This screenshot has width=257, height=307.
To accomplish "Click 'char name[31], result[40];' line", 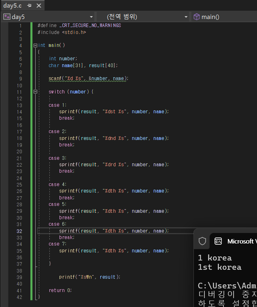I will [x=83, y=66].
